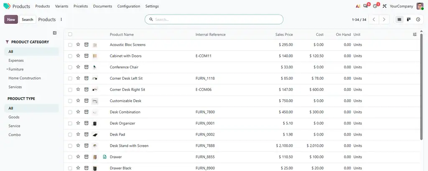Favorite the Cabinet with Doors product
The height and width of the screenshot is (171, 428).
78,55
